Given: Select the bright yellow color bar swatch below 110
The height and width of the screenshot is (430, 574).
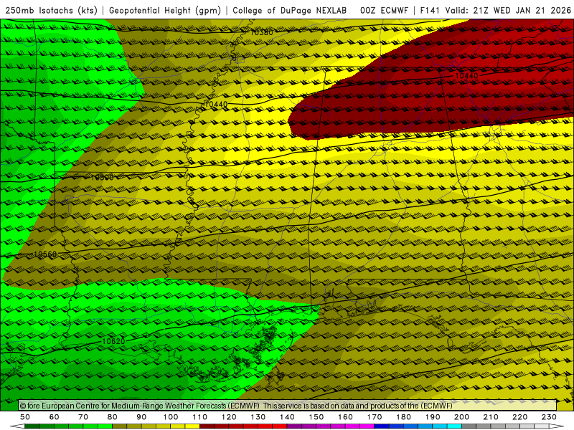Looking at the screenshot, I should pos(192,426).
